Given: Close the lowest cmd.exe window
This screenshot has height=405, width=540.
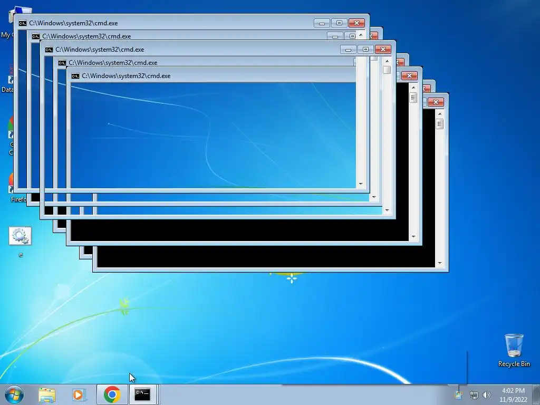Looking at the screenshot, I should click(x=436, y=102).
